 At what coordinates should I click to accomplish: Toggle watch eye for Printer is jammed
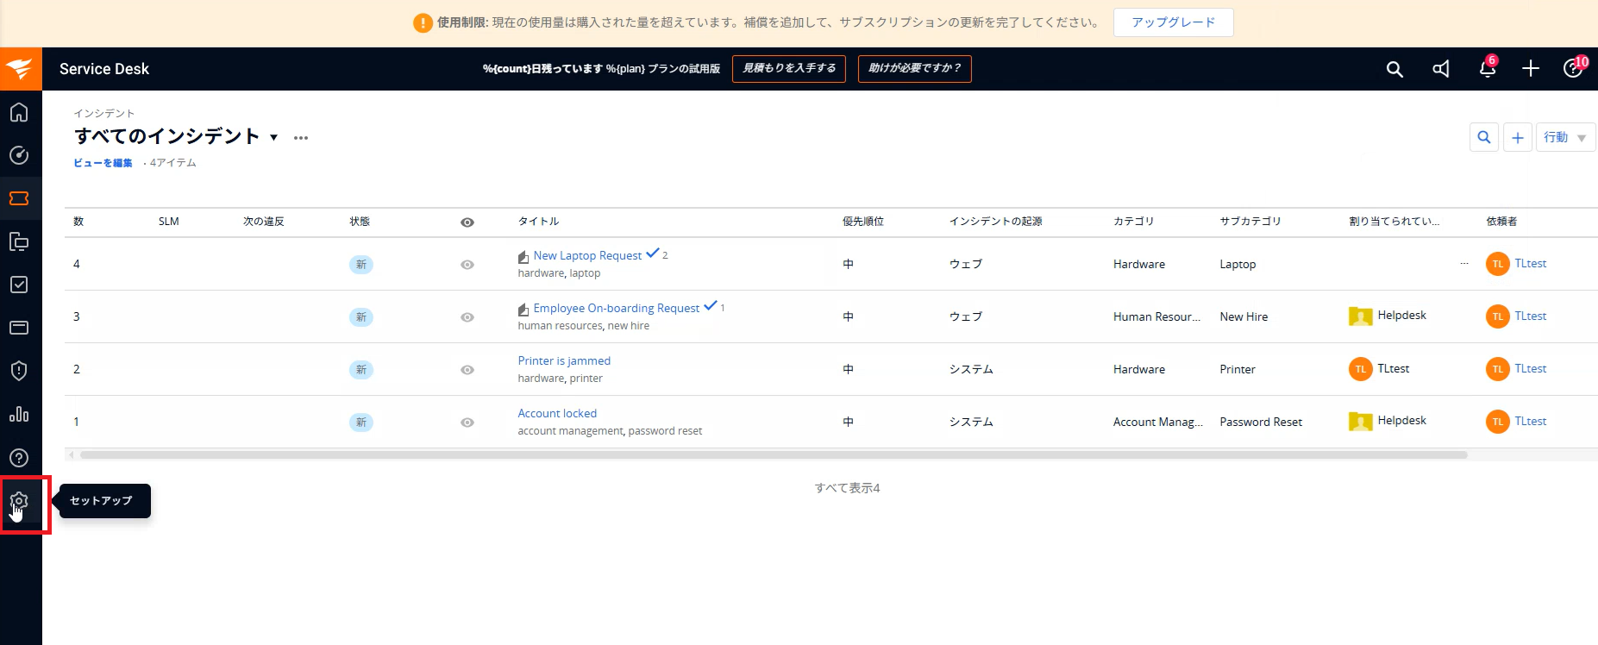(x=467, y=370)
